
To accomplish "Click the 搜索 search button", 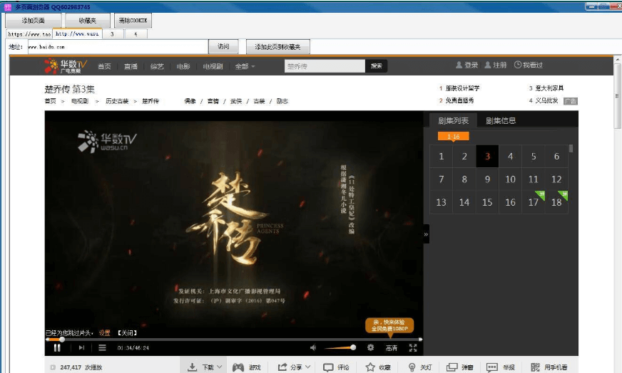I will [x=376, y=66].
